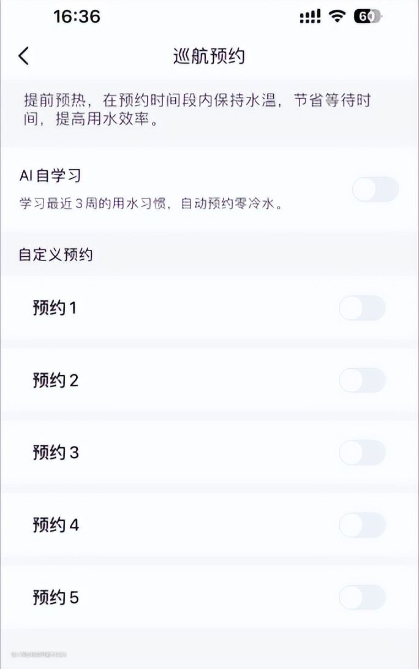Turn on the 预约1 switch
The height and width of the screenshot is (669, 419).
(x=362, y=308)
